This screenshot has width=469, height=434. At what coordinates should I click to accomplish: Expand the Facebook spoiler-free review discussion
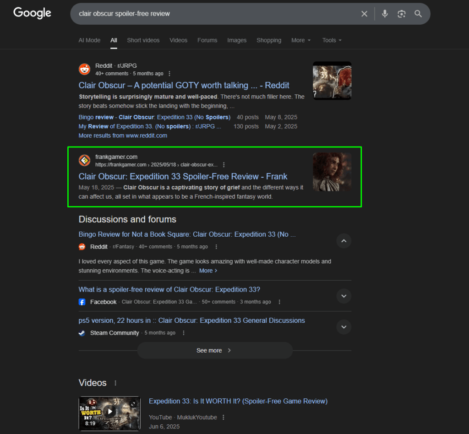click(x=344, y=296)
